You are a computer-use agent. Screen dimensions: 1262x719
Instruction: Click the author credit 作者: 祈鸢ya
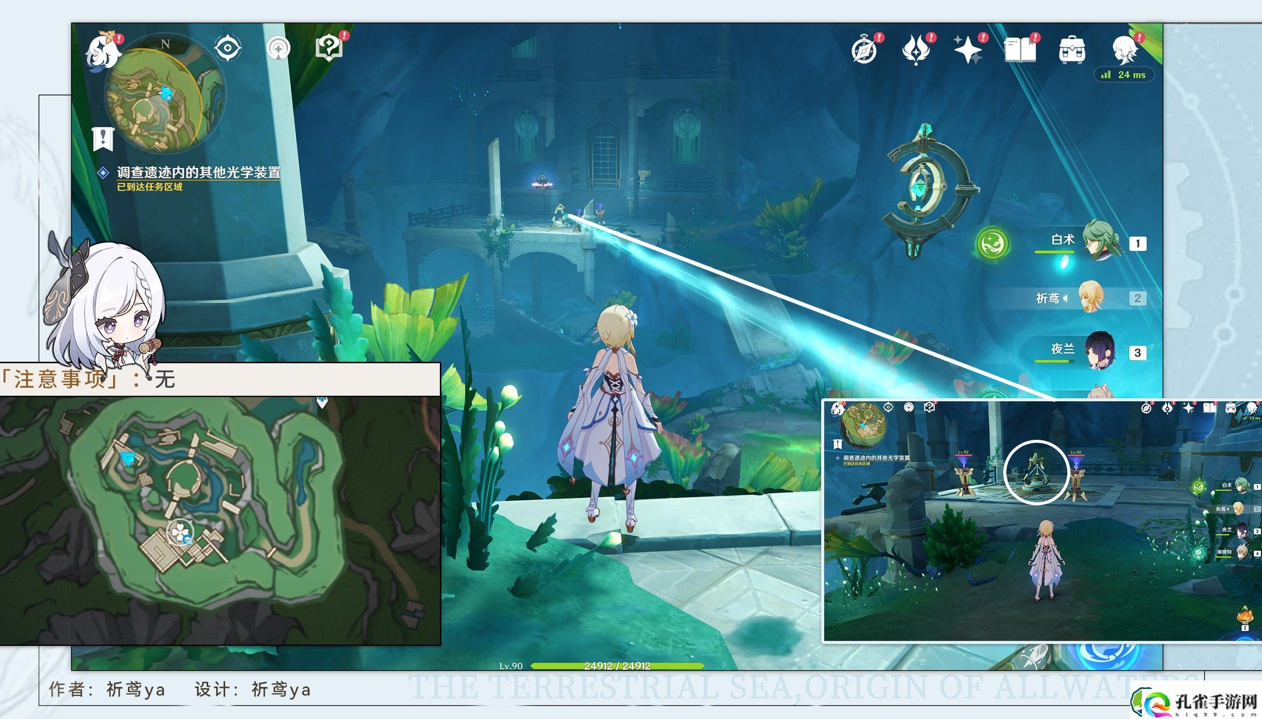click(x=107, y=689)
